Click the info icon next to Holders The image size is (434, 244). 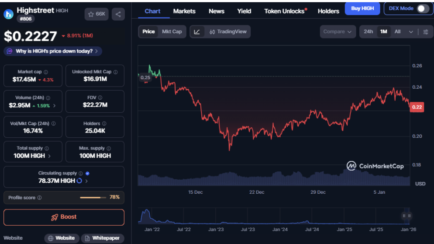[104, 124]
